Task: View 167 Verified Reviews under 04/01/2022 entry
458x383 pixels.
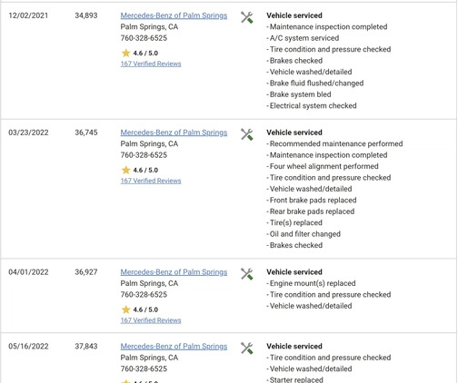Action: [x=151, y=320]
